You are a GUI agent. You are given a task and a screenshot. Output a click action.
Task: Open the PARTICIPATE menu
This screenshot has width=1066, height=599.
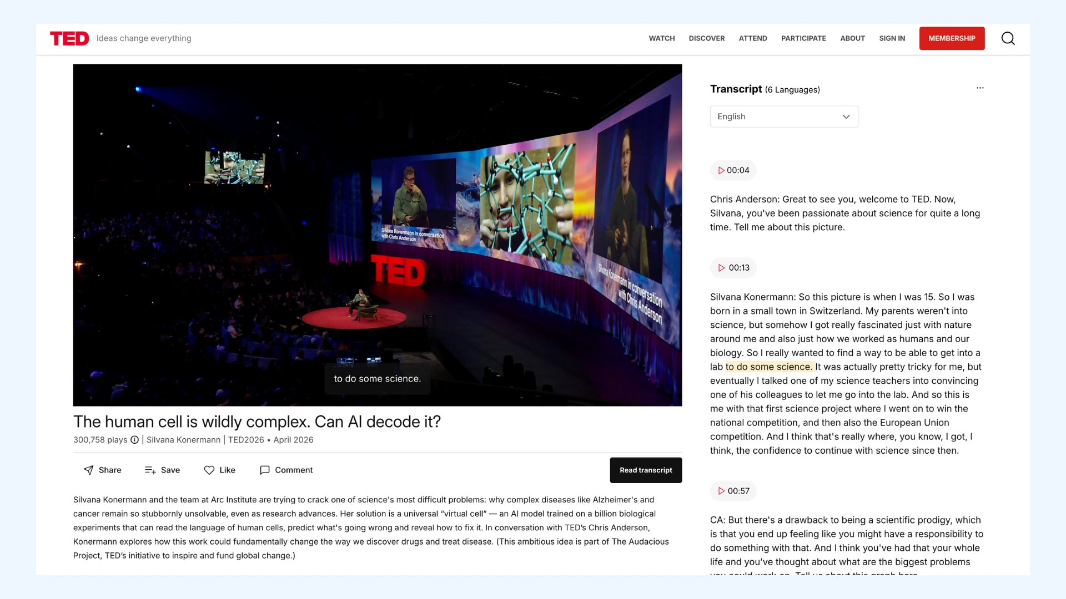[803, 38]
